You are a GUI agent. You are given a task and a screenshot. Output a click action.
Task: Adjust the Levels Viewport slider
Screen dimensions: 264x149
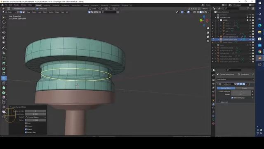point(241,91)
